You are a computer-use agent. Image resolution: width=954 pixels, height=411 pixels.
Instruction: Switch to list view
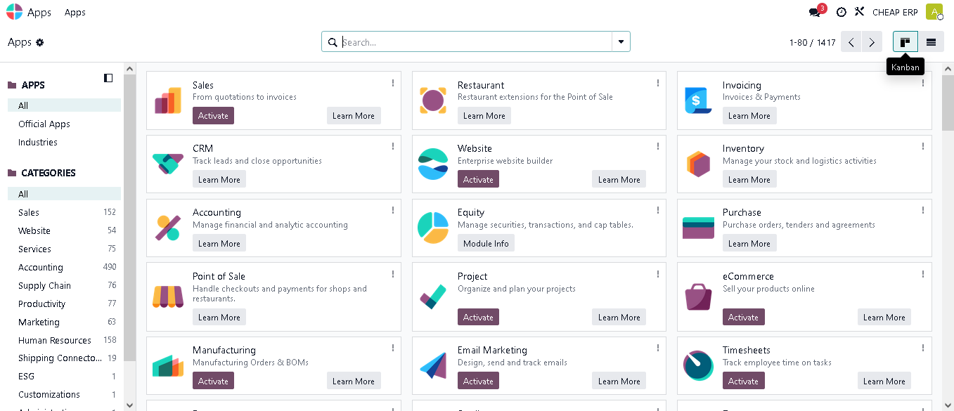pos(931,42)
